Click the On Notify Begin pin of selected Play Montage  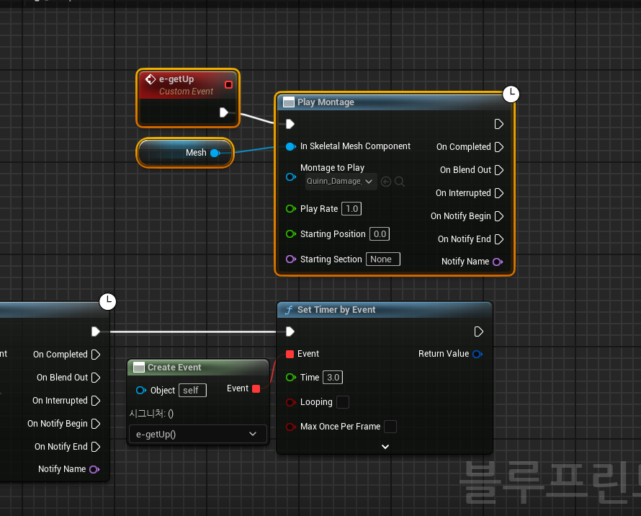498,216
